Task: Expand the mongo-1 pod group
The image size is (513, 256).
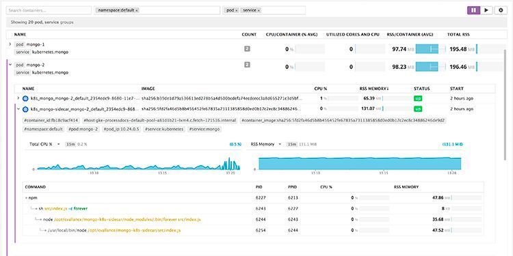Action: pyautogui.click(x=10, y=44)
